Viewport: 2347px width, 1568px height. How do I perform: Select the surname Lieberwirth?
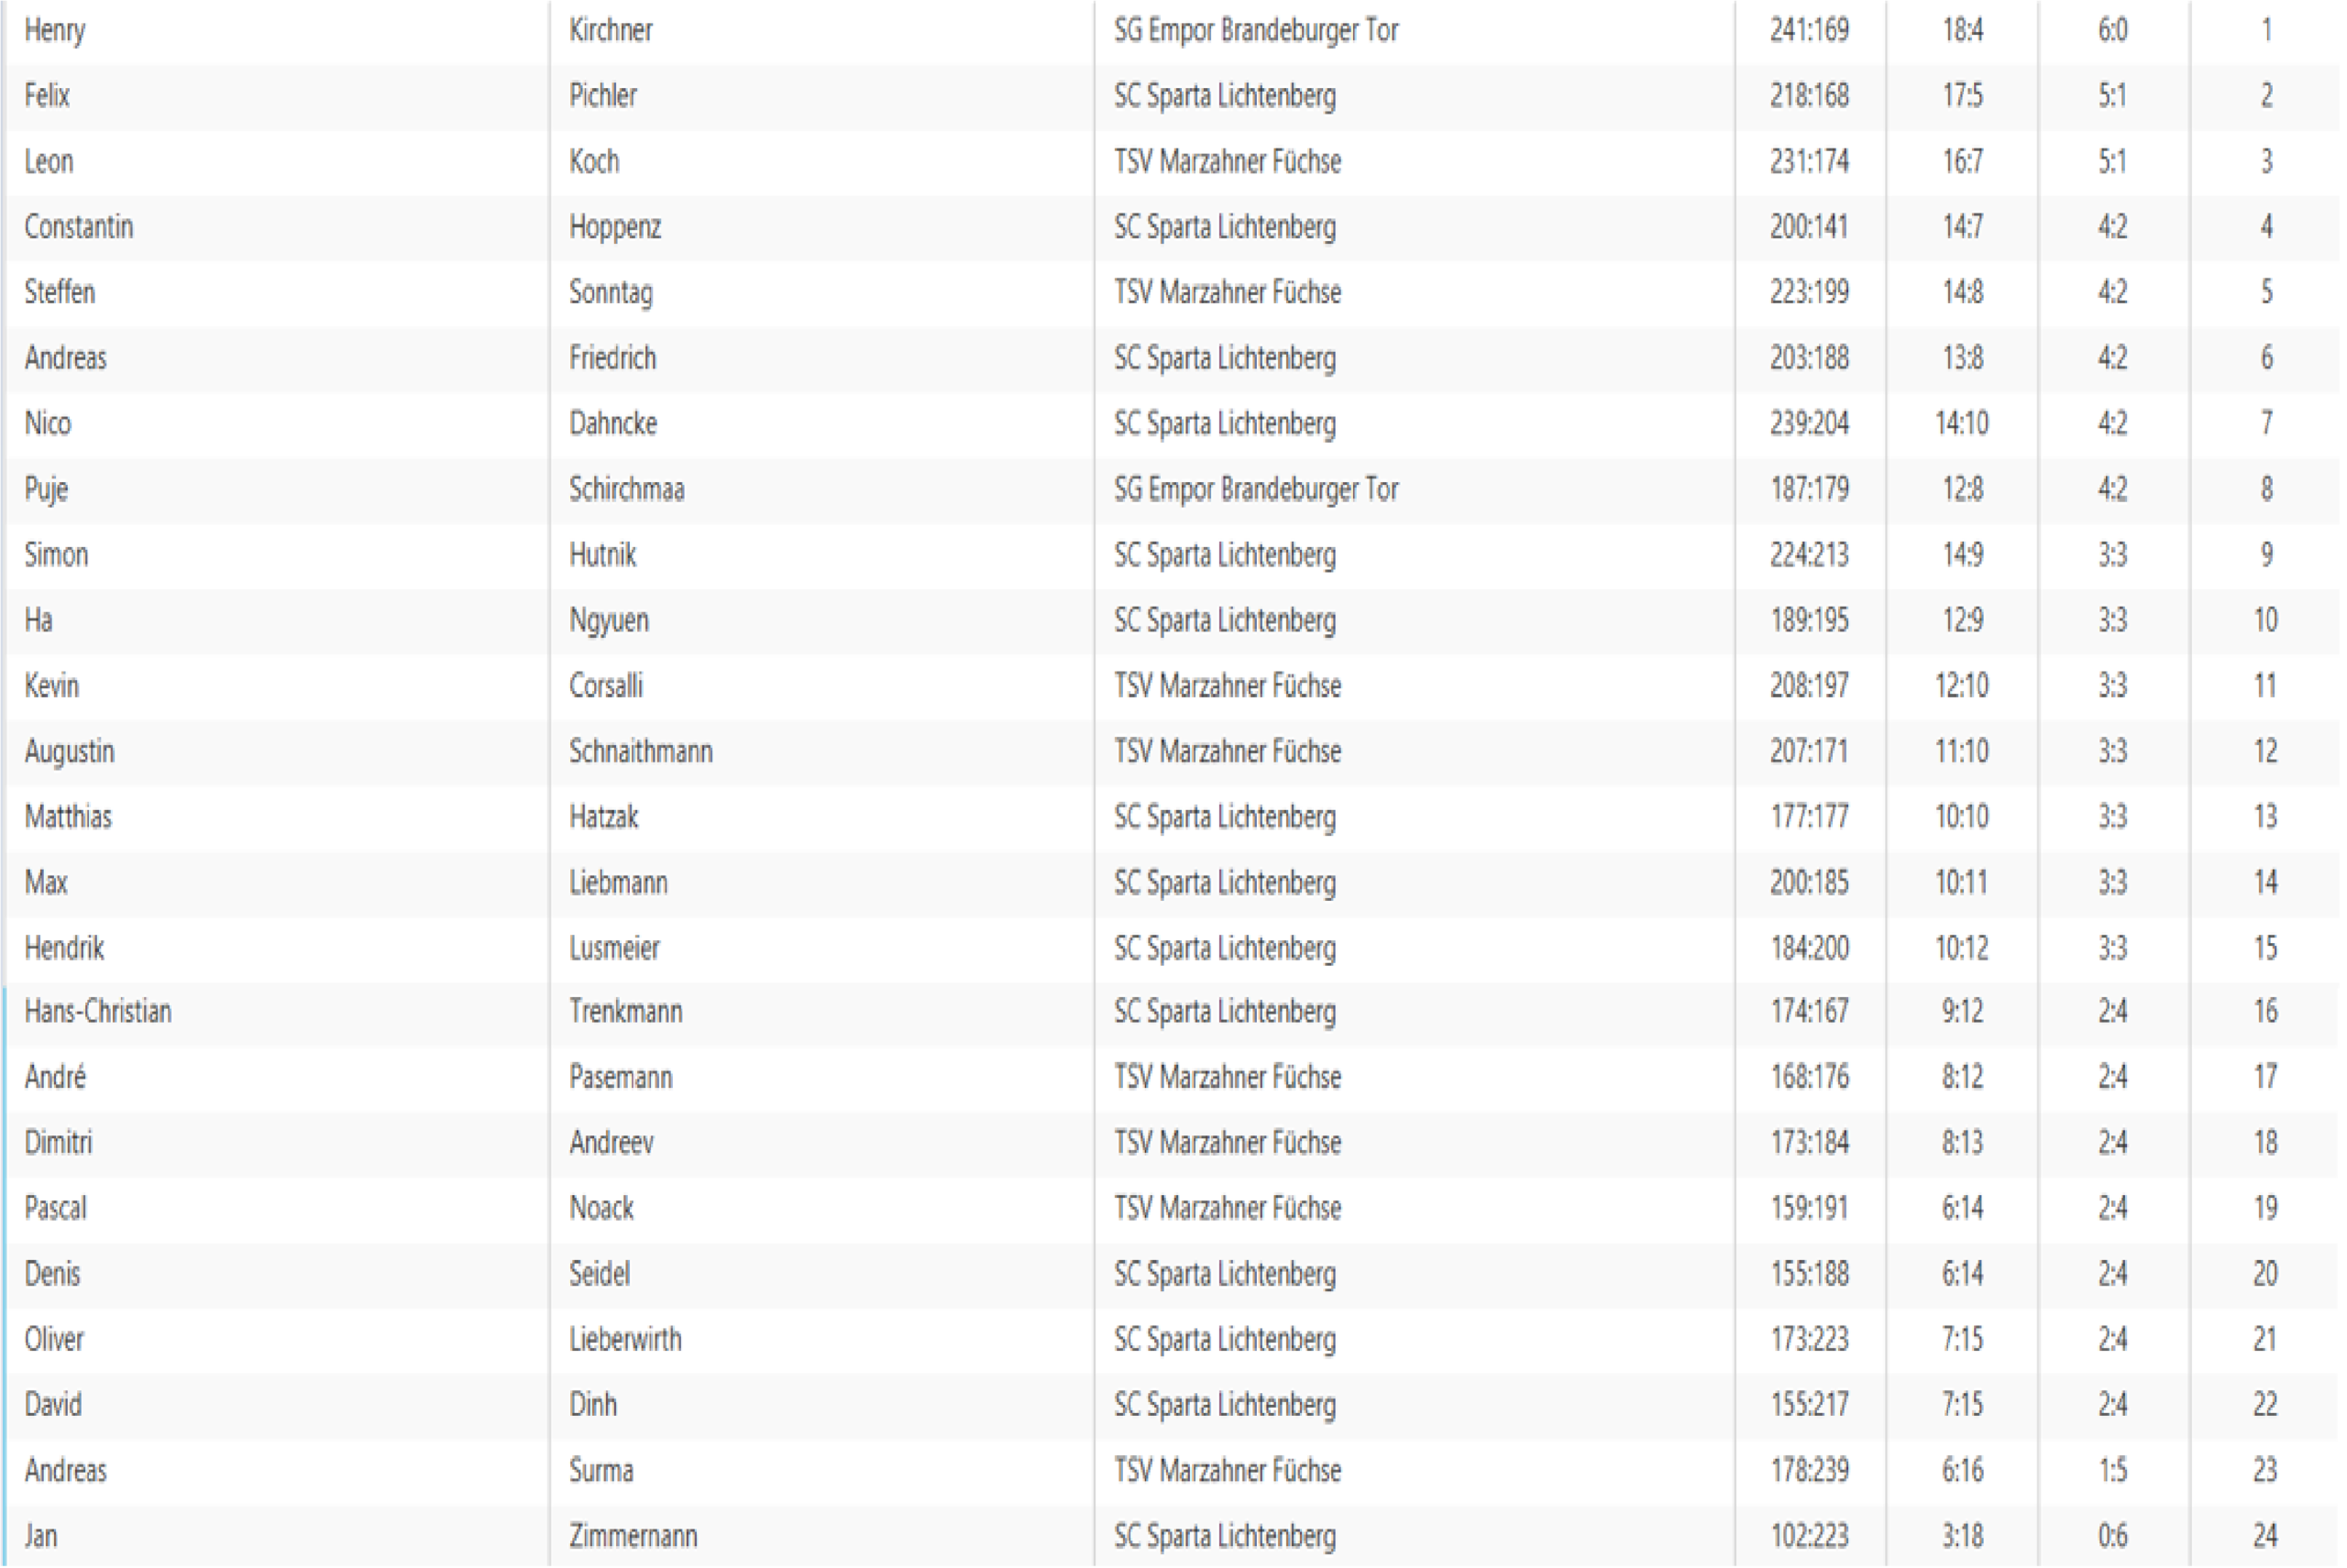(625, 1339)
